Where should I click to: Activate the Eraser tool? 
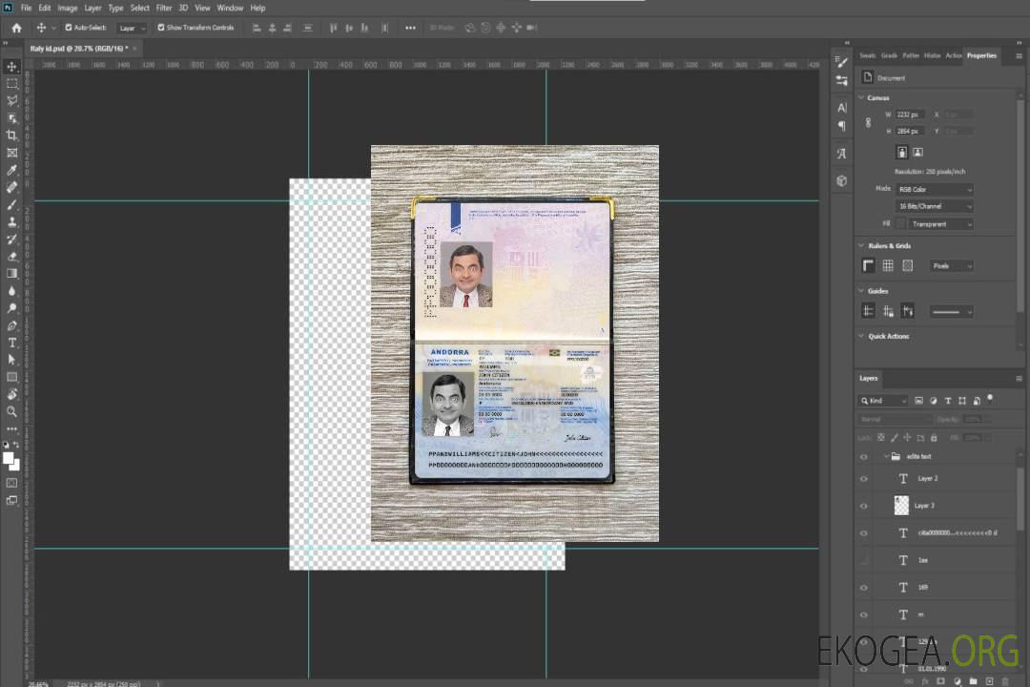(12, 256)
